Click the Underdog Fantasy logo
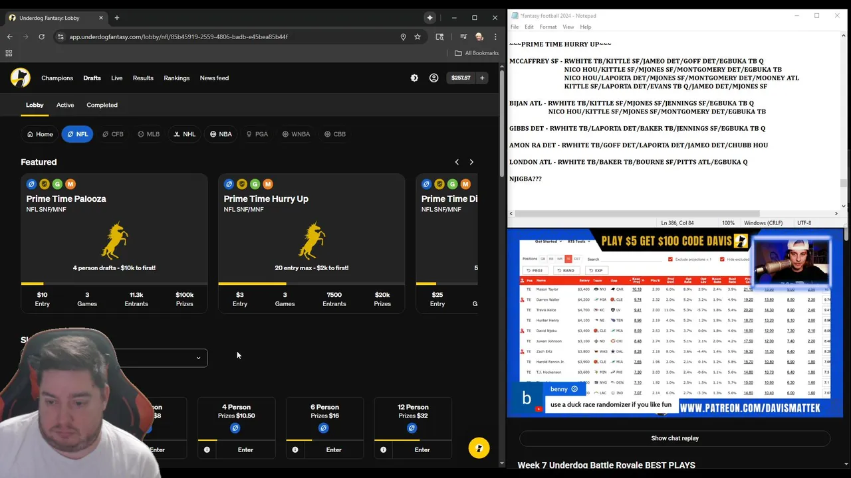This screenshot has width=851, height=478. (21, 78)
